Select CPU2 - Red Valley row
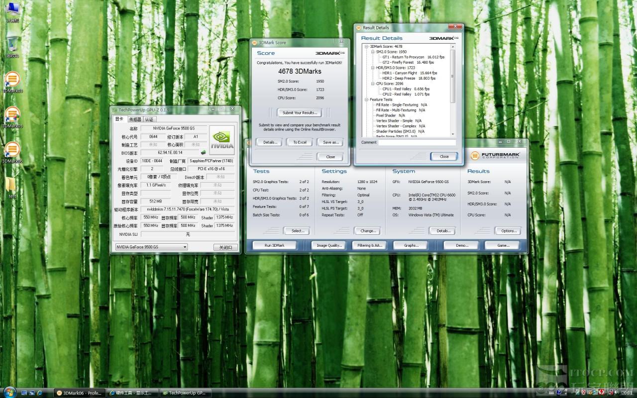This screenshot has height=398, width=637. pos(406,94)
